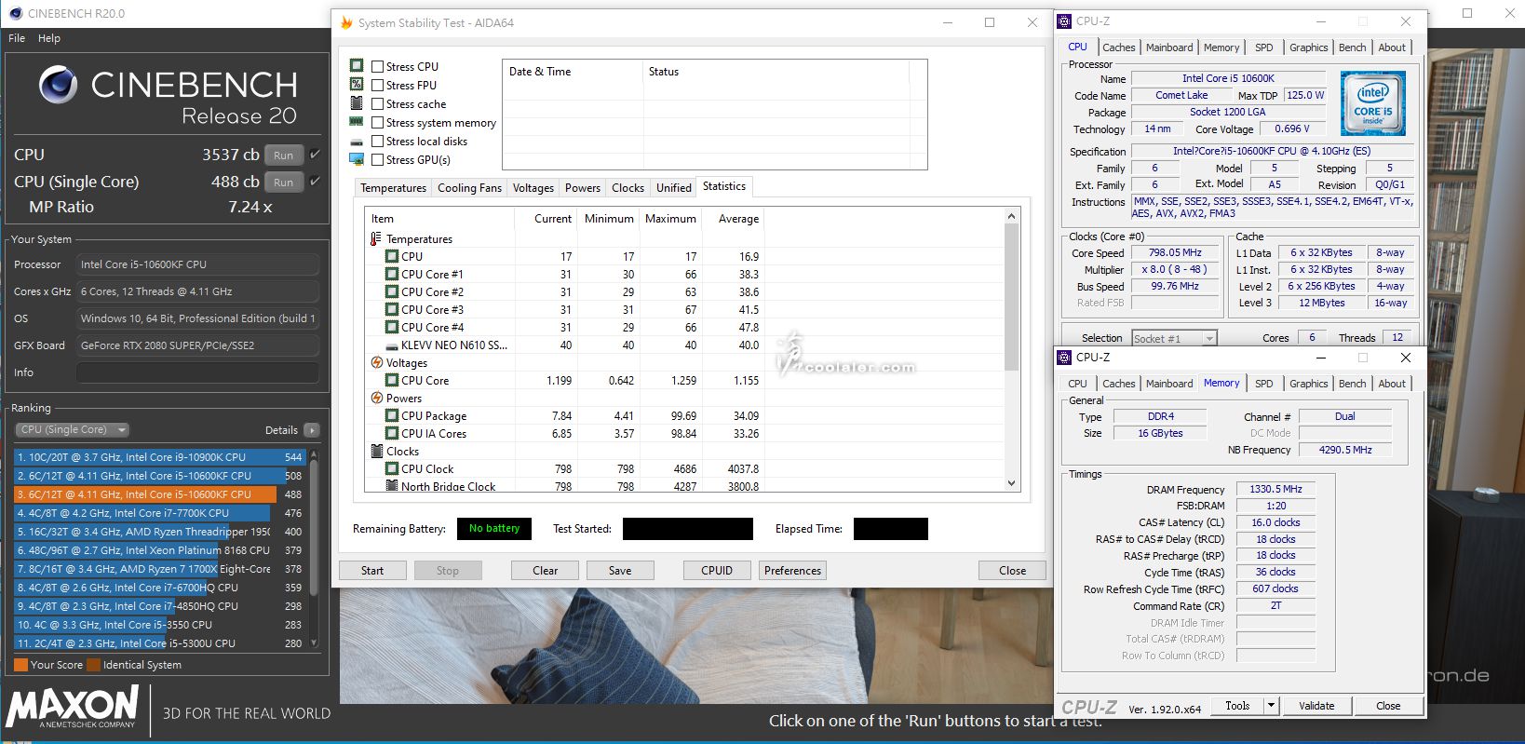The width and height of the screenshot is (1525, 744).
Task: Toggle the CPU benchmark checkmark in Cinebench
Action: pyautogui.click(x=315, y=155)
